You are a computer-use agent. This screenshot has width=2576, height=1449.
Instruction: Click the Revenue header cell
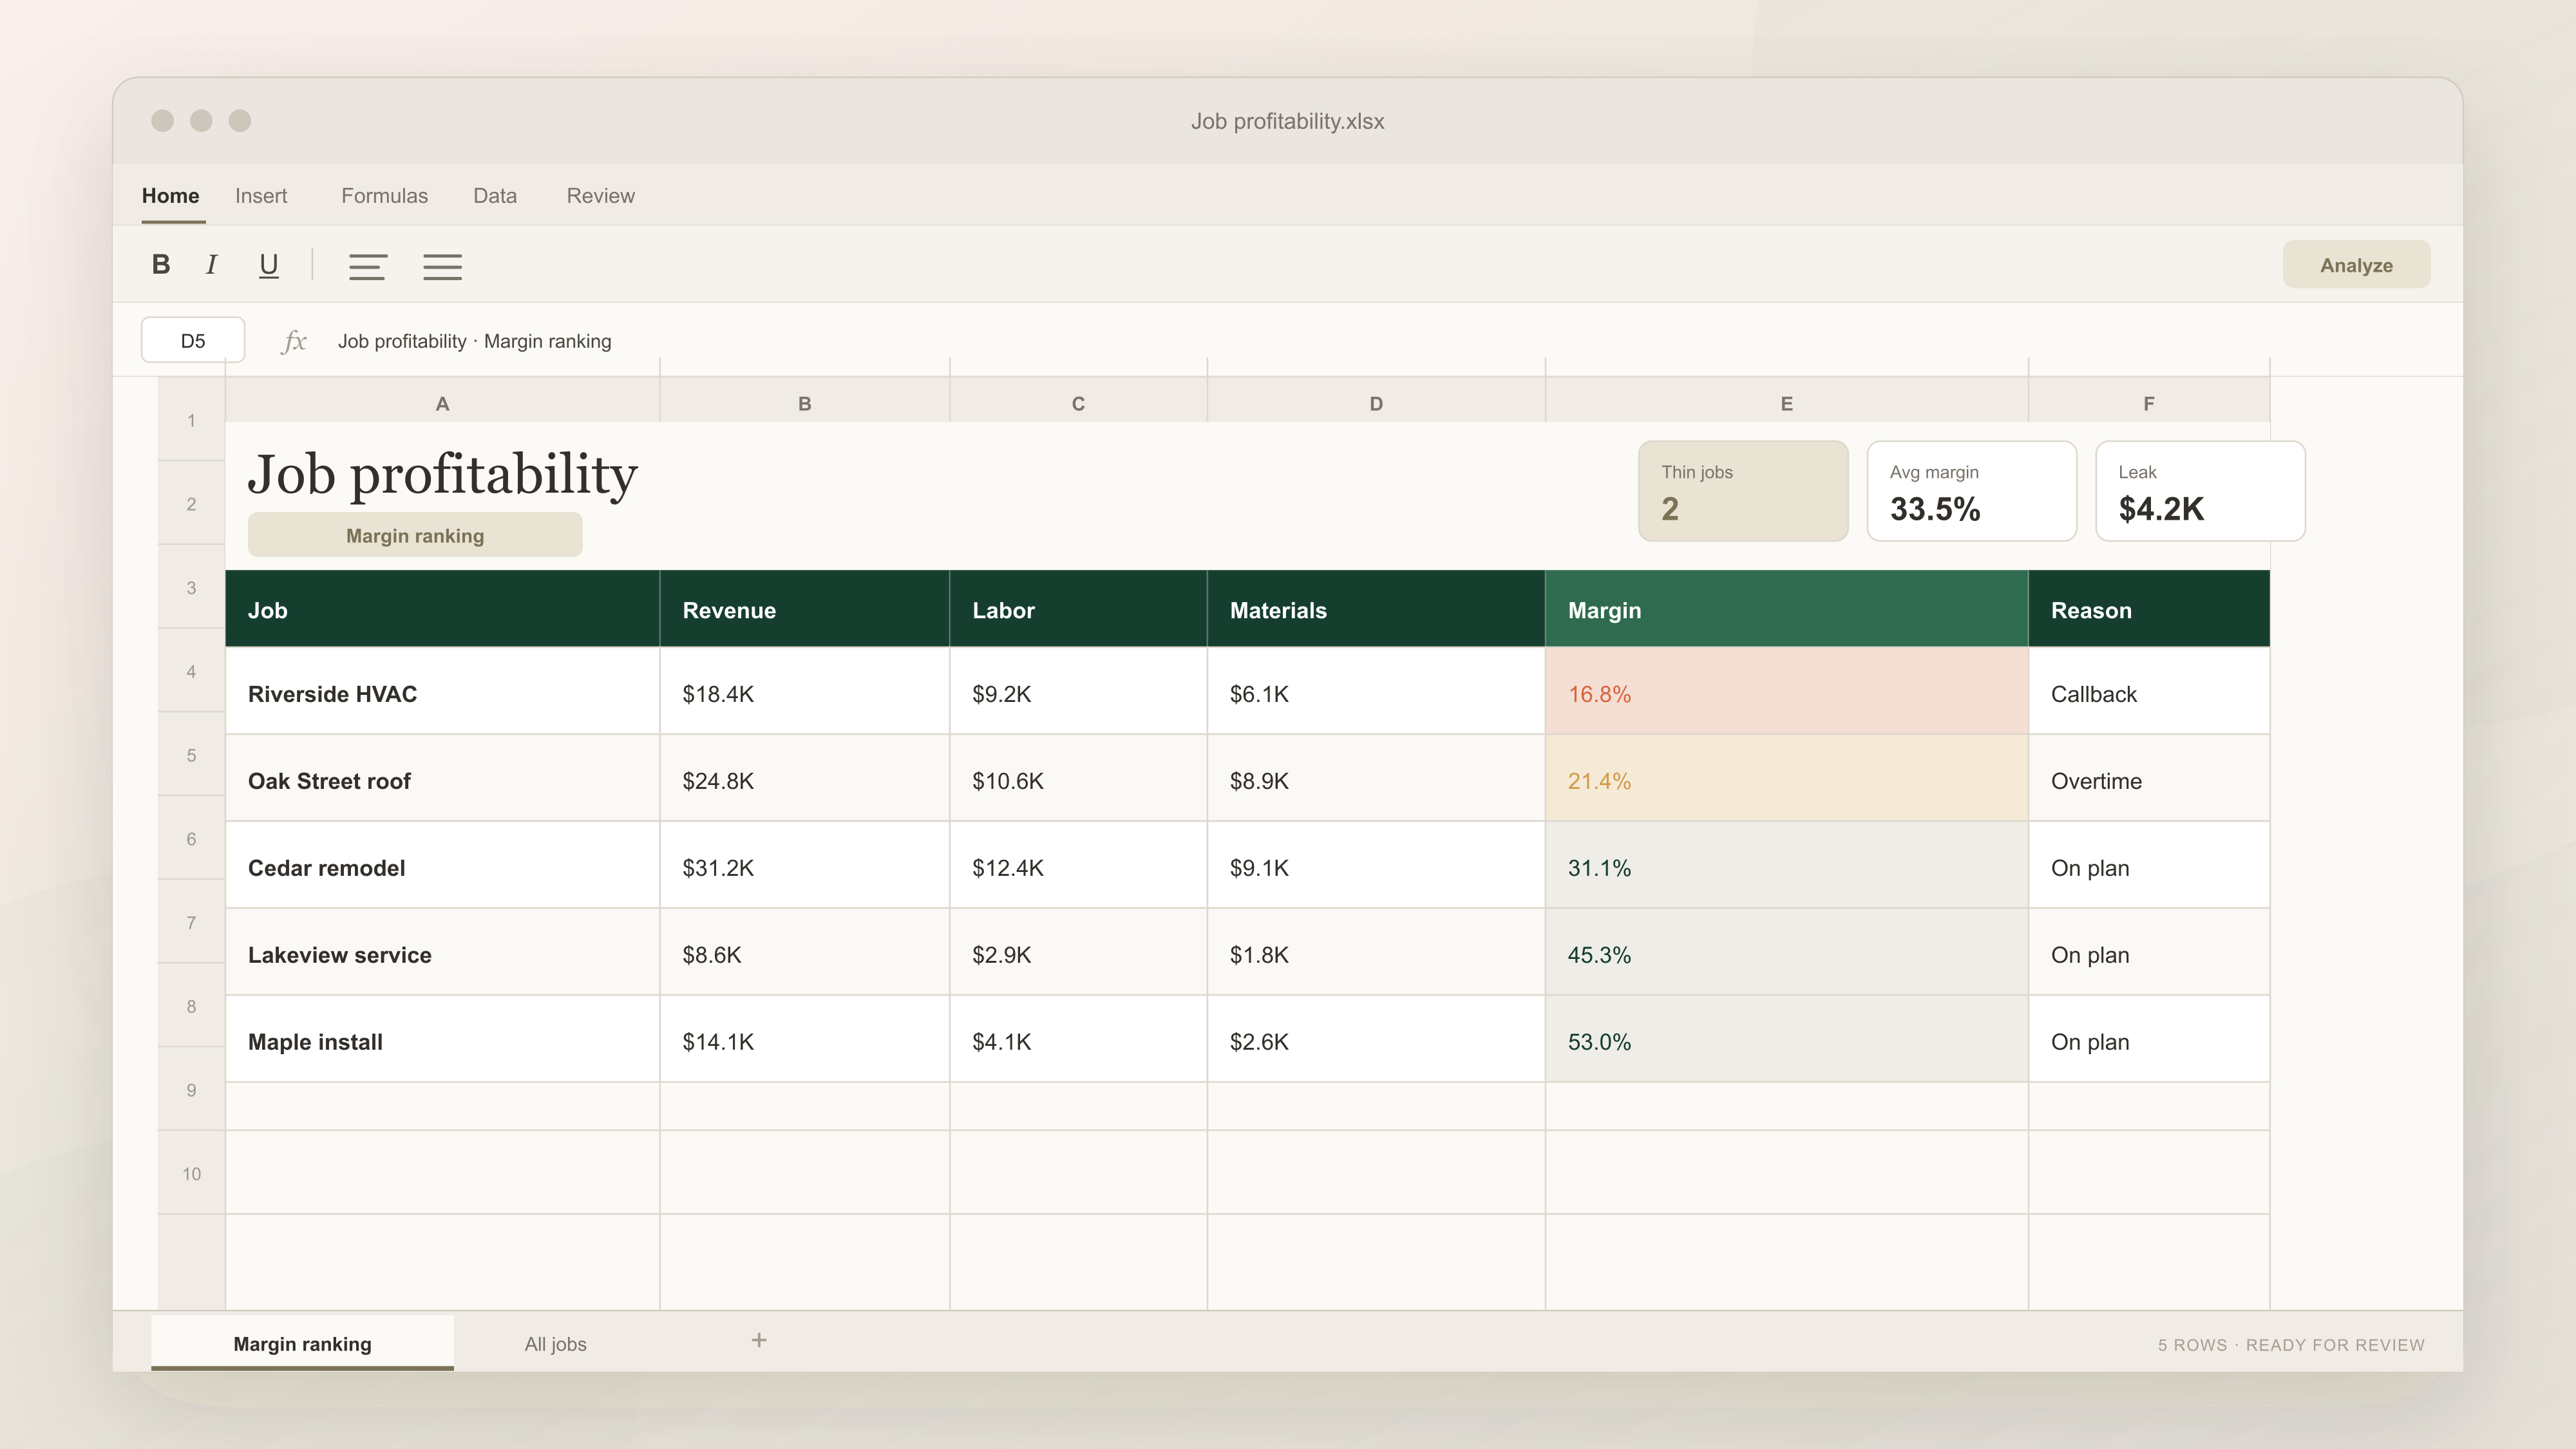tap(804, 609)
